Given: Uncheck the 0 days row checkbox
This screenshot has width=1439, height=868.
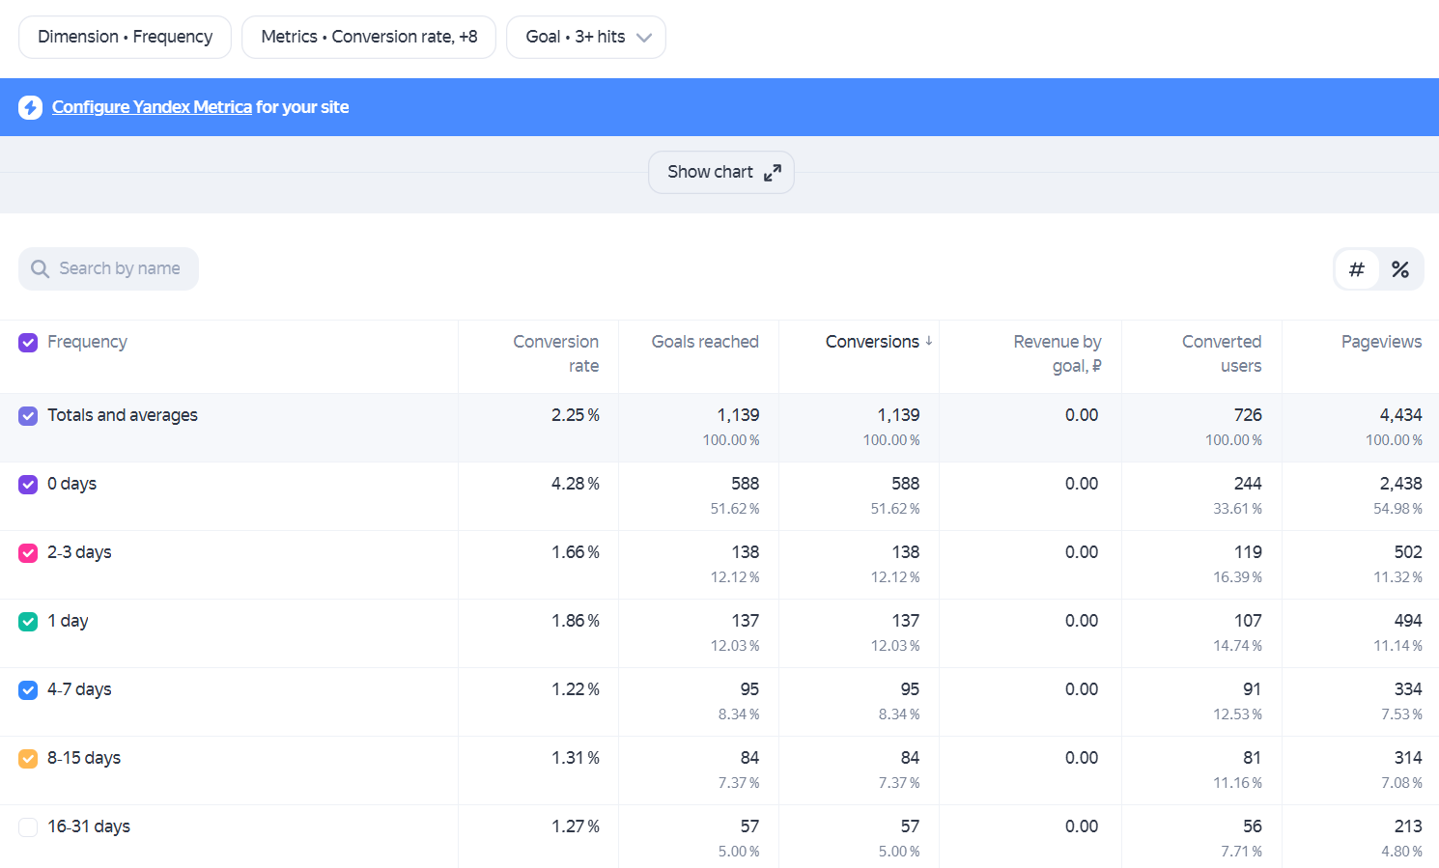Looking at the screenshot, I should coord(28,484).
